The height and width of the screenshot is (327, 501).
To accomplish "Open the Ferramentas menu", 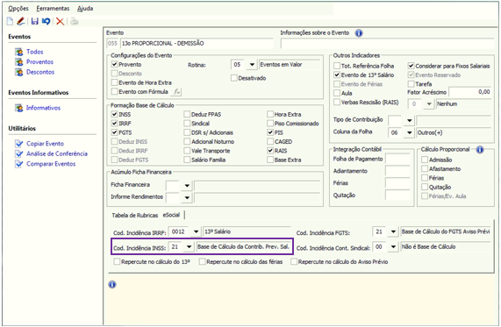I will (53, 9).
